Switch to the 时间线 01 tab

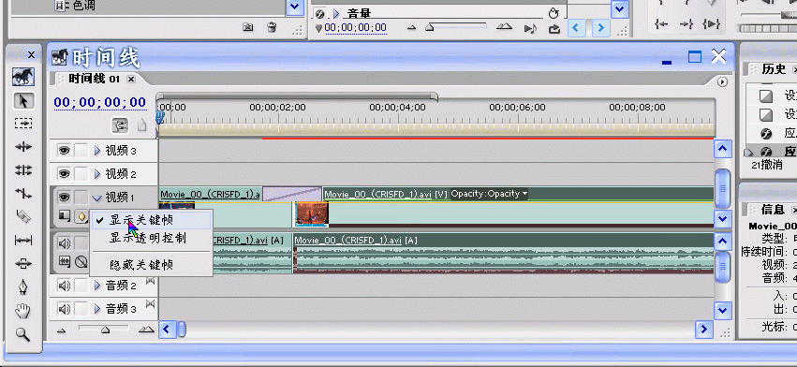coord(94,79)
